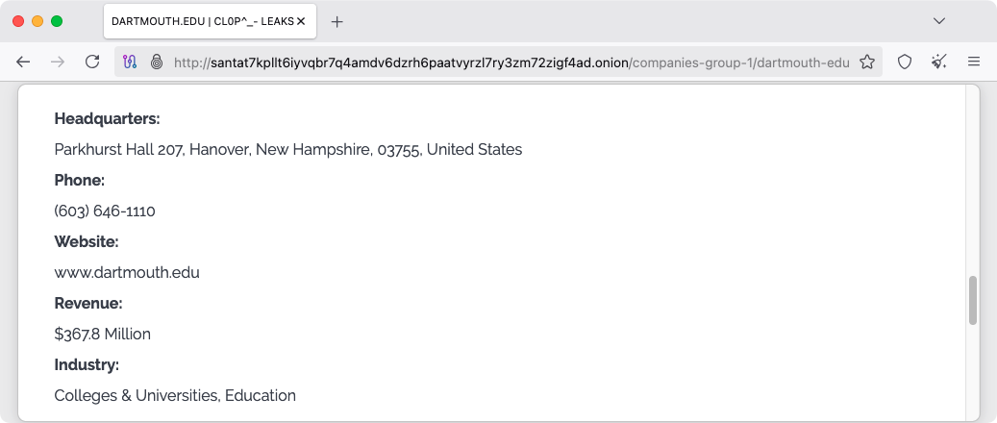This screenshot has height=423, width=997.
Task: Maximize window using the green button
Action: tap(57, 21)
